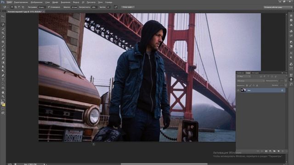The width and height of the screenshot is (294, 165).
Task: Close the open document tab
Action: (44, 11)
